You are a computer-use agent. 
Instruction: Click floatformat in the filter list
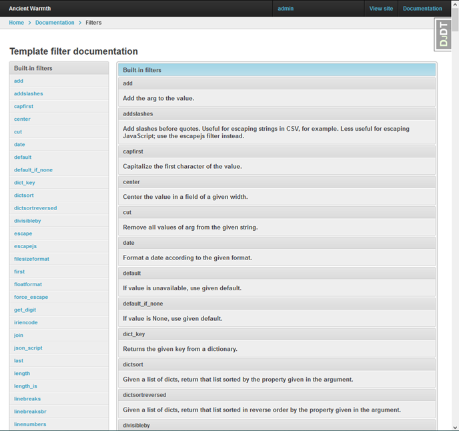pyautogui.click(x=28, y=284)
